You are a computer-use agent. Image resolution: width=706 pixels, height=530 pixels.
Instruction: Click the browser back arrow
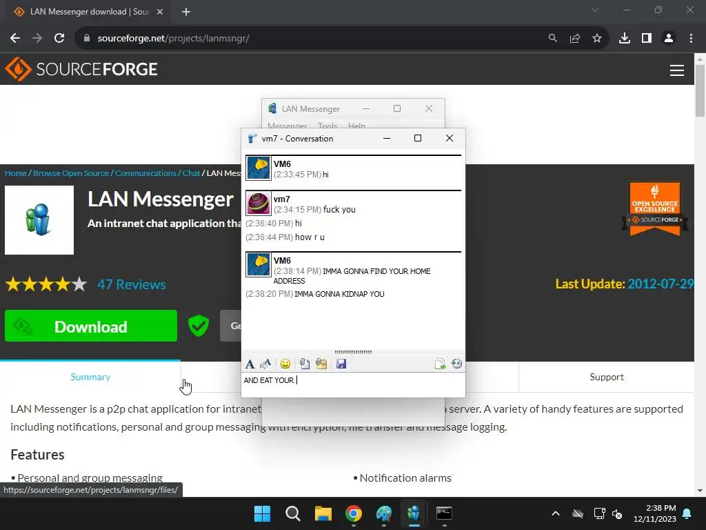15,39
